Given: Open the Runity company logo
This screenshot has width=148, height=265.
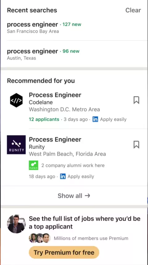Looking at the screenshot, I should tap(16, 145).
